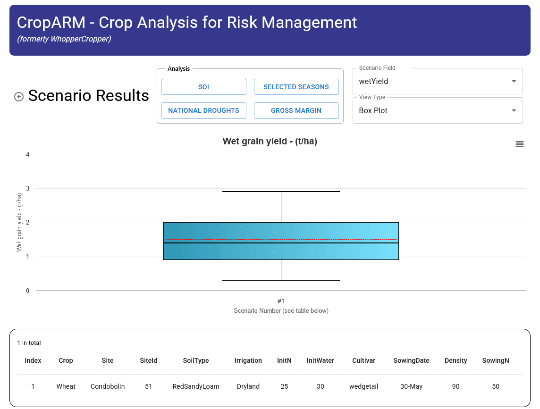Viewport: 540px width, 409px height.
Task: Click the blue box plot box
Action: coord(281,241)
